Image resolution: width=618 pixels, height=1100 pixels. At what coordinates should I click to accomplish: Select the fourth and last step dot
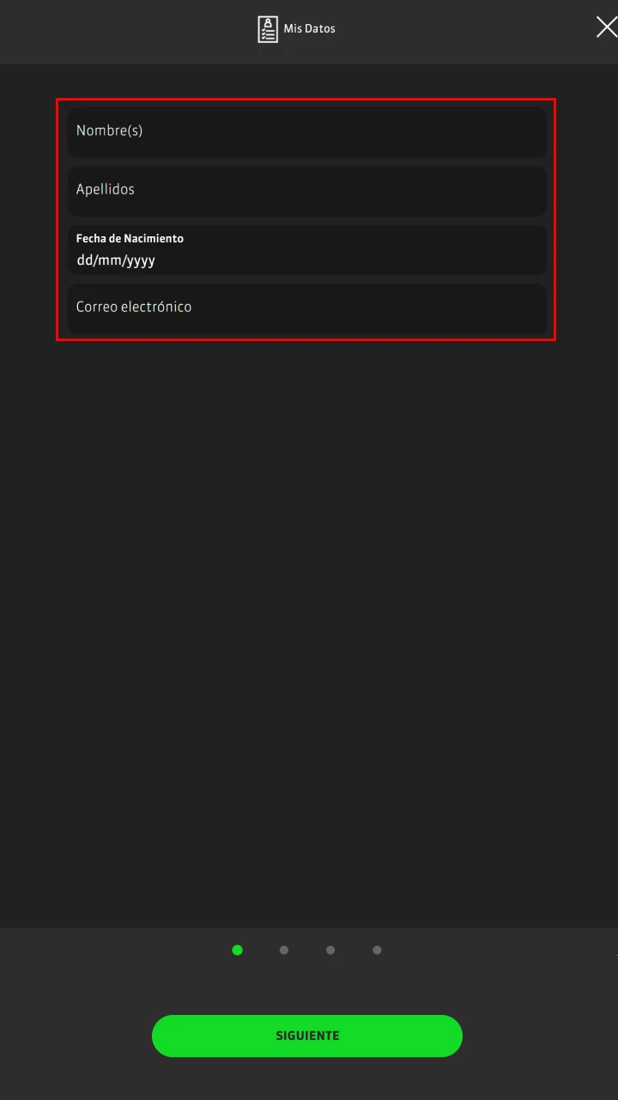tap(377, 950)
